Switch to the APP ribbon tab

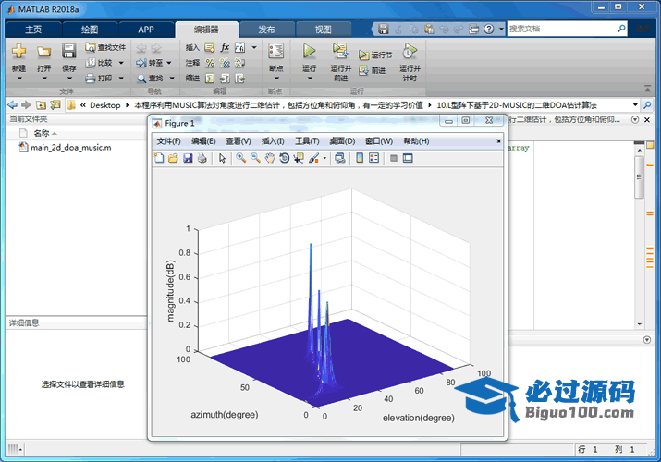point(146,29)
